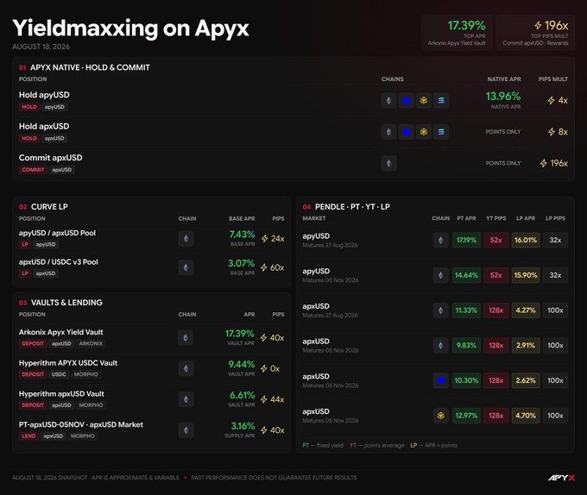Click lightning icon beside 60x pips
This screenshot has height=495, width=587.
click(x=264, y=267)
